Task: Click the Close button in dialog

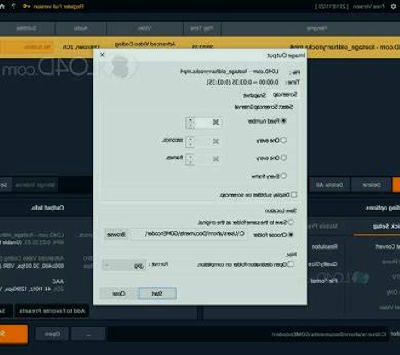Action: pyautogui.click(x=119, y=293)
